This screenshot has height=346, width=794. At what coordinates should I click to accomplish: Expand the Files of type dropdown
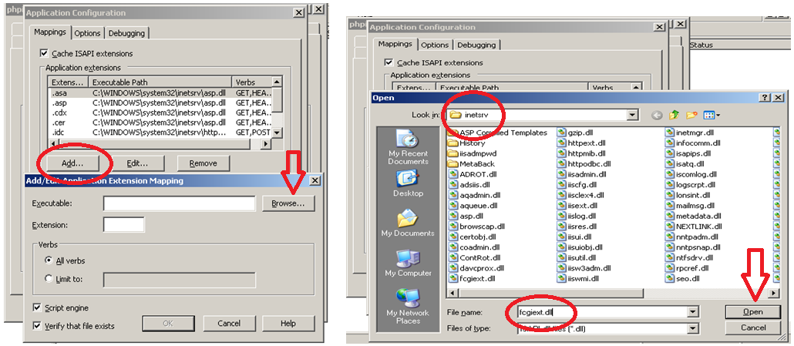click(x=692, y=328)
